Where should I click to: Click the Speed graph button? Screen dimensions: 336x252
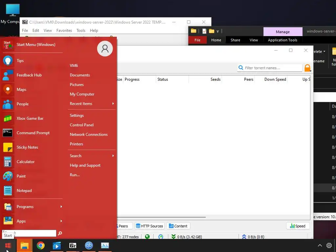[x=298, y=226]
